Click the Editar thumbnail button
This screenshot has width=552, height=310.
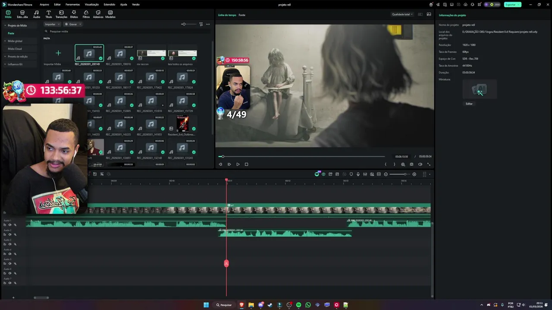click(469, 104)
